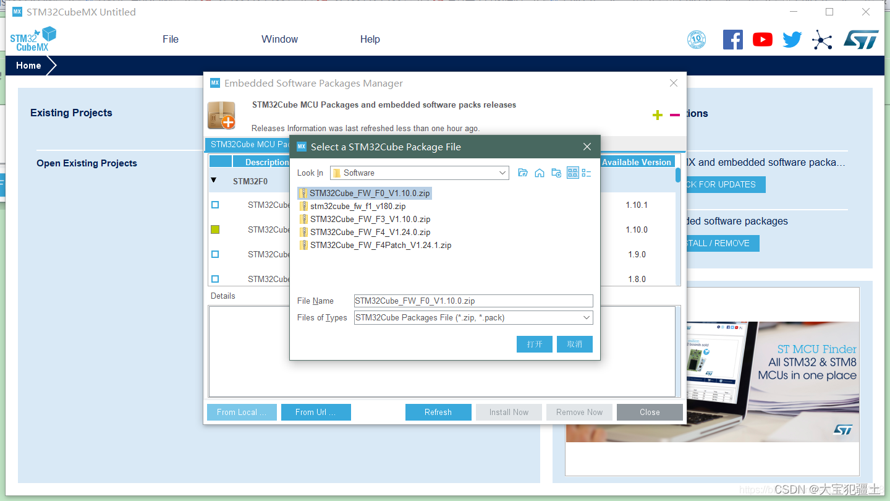Click the ST logo in header
The image size is (890, 501).
point(861,40)
